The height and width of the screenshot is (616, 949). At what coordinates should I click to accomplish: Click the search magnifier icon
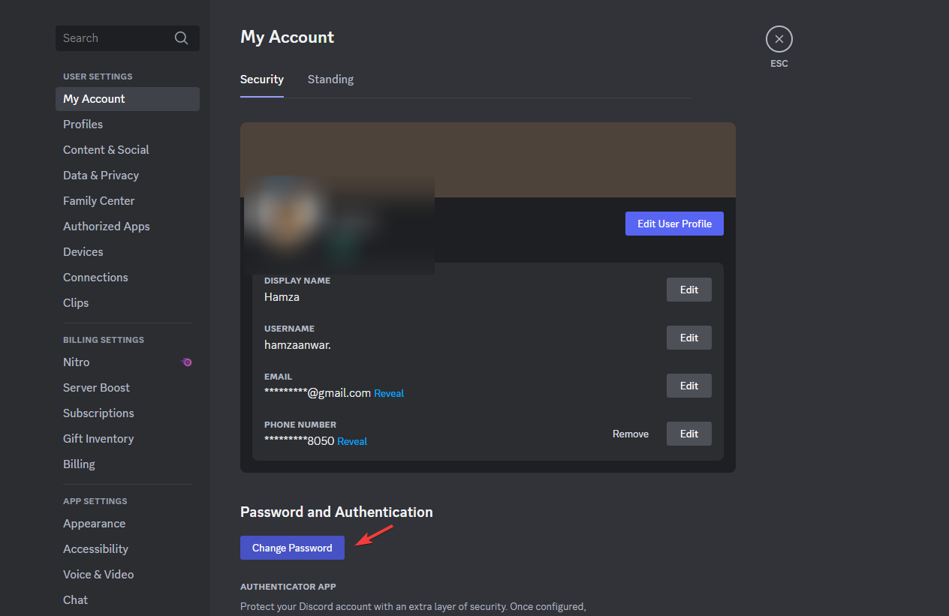181,38
